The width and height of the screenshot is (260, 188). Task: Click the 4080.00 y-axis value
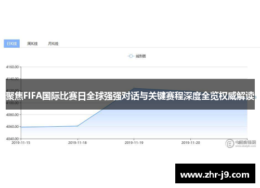12,115
